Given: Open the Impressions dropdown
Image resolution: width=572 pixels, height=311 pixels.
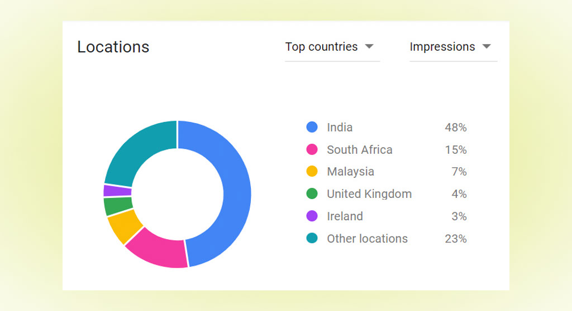Looking at the screenshot, I should click(454, 47).
